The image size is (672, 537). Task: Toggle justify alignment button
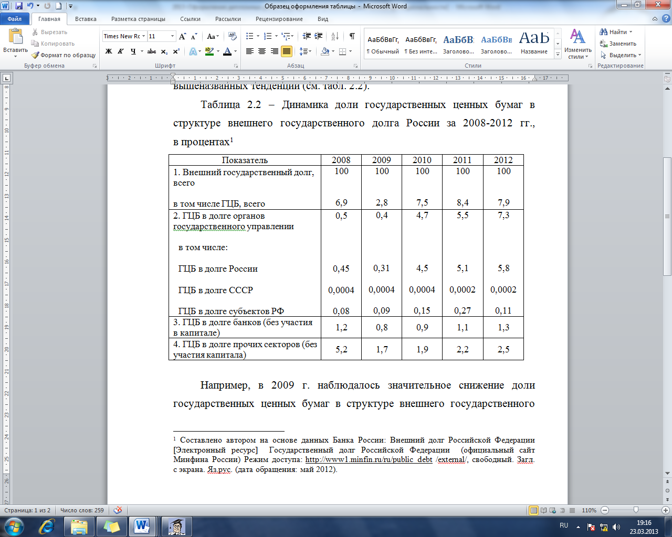(x=287, y=51)
